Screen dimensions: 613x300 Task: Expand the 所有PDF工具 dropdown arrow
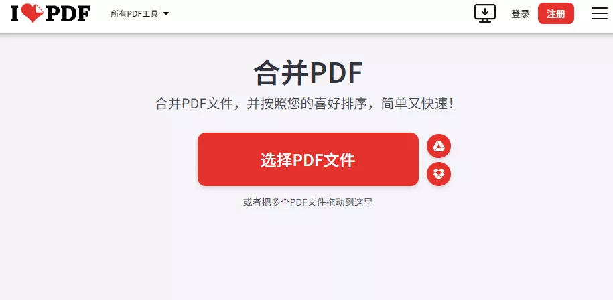point(165,13)
